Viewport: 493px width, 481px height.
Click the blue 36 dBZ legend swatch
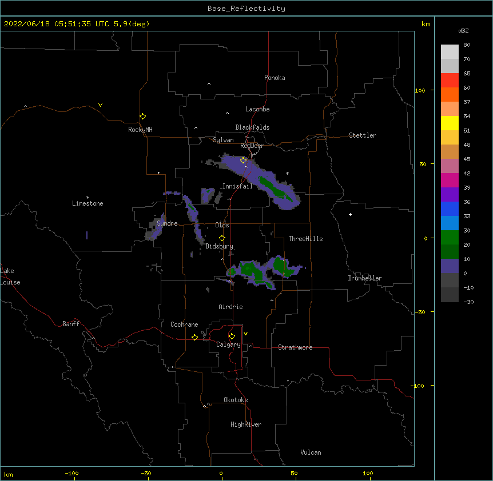pos(450,209)
